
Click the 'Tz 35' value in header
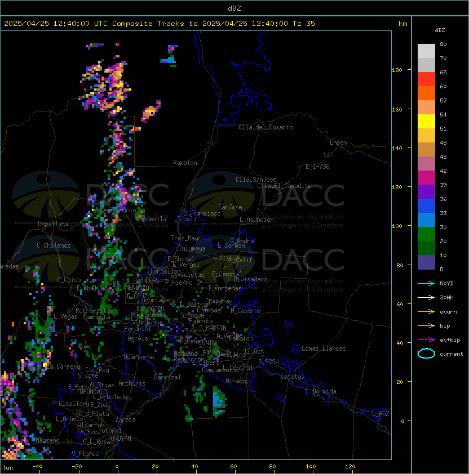click(x=304, y=24)
